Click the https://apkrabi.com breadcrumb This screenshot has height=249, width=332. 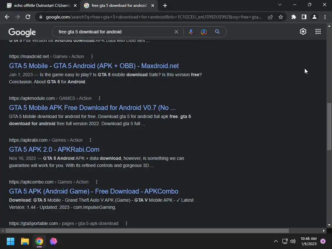point(28,140)
